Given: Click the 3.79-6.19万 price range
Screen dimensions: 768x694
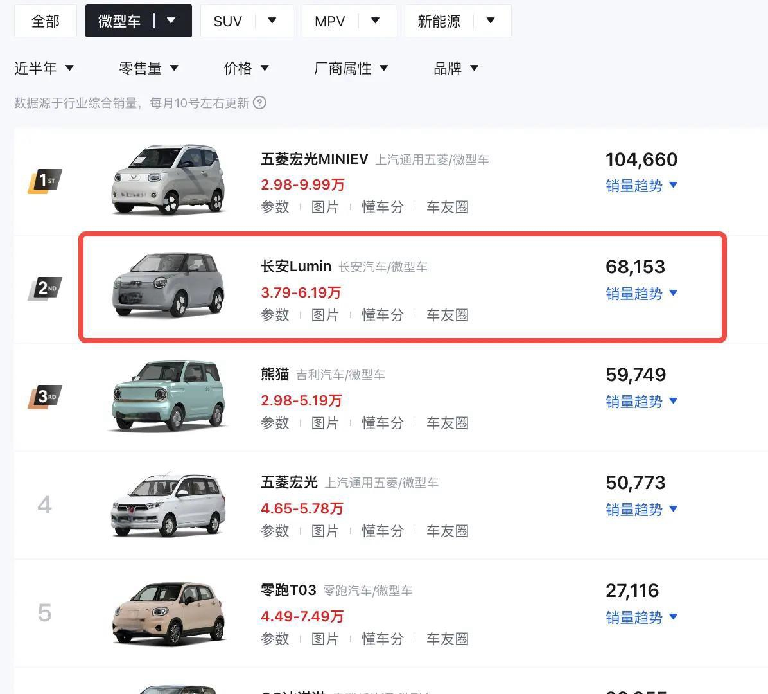Looking at the screenshot, I should coord(301,292).
